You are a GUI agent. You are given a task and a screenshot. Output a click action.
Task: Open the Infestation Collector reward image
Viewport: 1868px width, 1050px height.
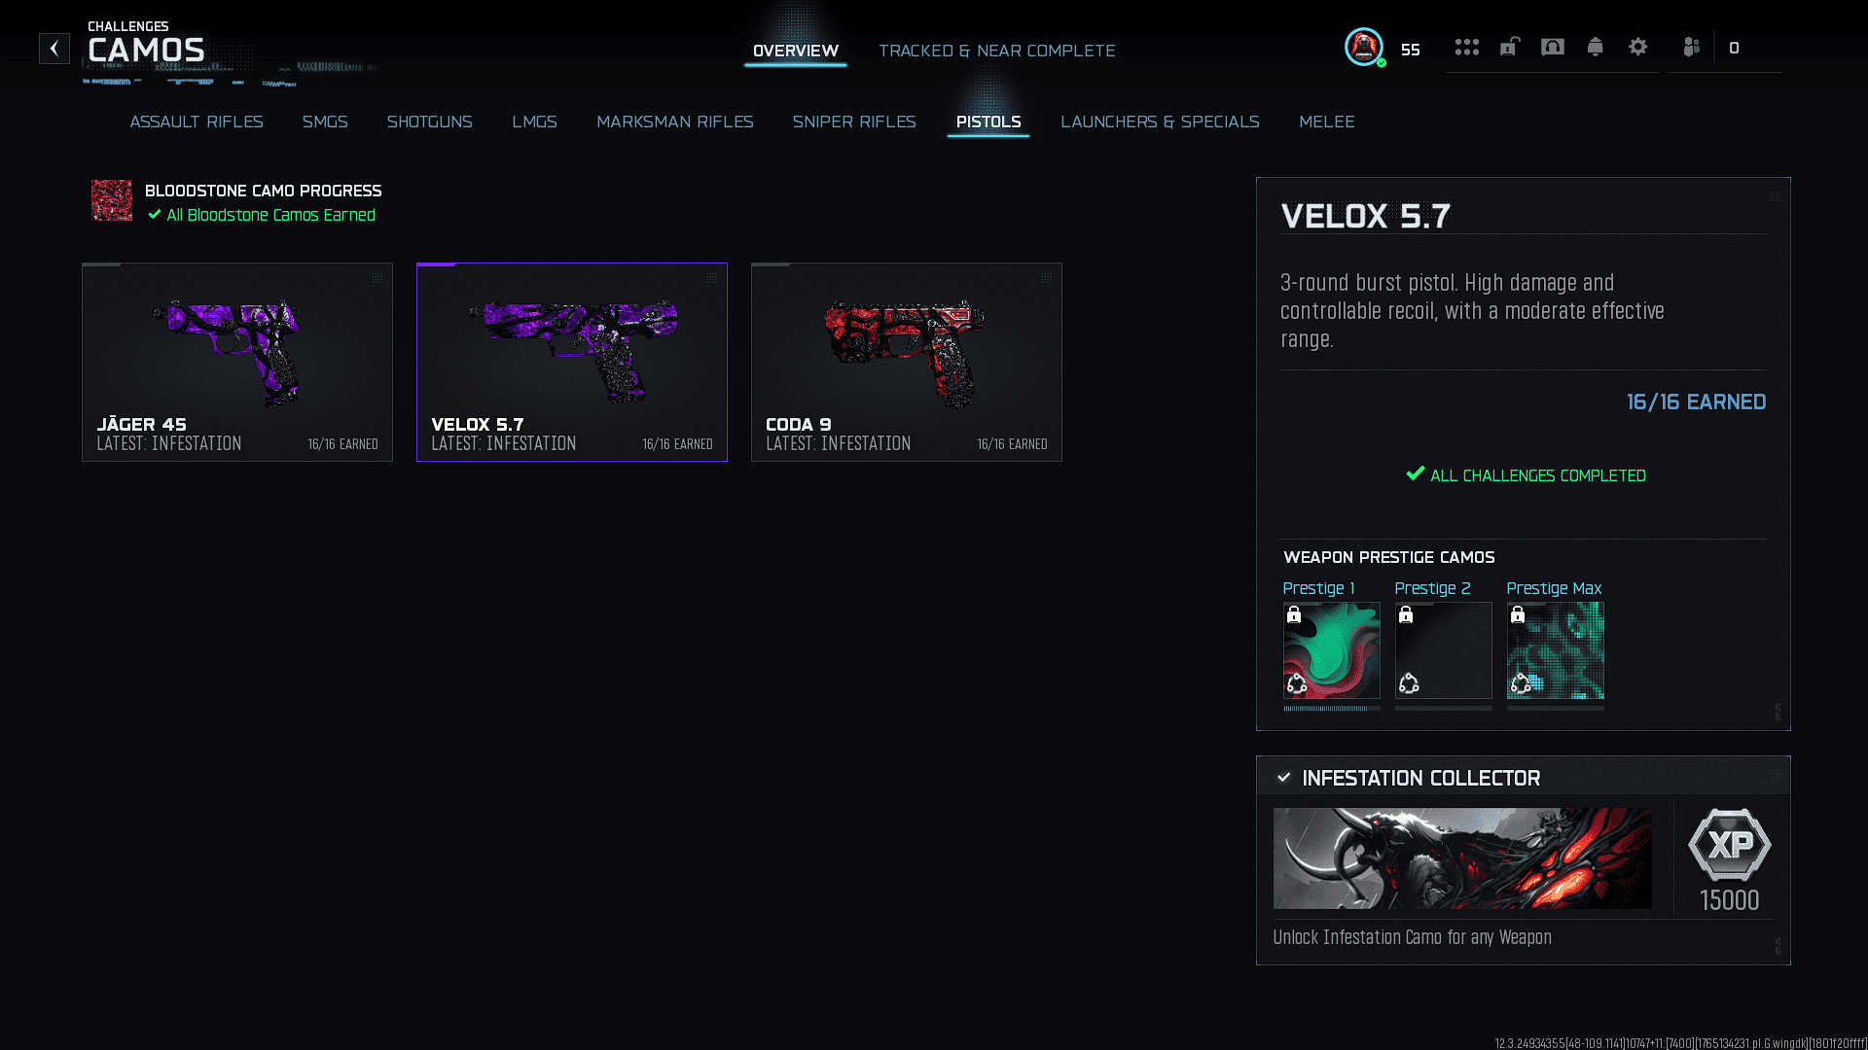tap(1462, 858)
